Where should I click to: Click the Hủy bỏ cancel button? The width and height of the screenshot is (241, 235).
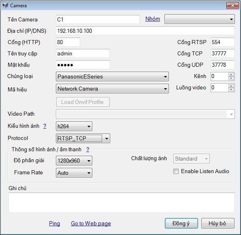(x=218, y=223)
